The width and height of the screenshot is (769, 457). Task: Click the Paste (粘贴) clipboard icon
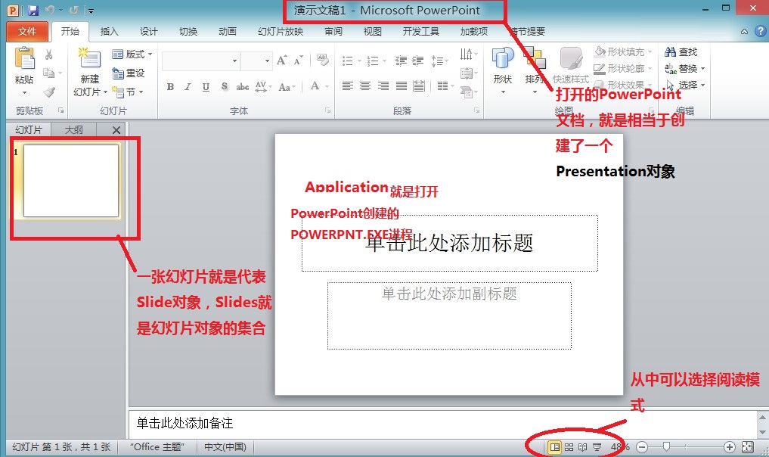pyautogui.click(x=24, y=58)
